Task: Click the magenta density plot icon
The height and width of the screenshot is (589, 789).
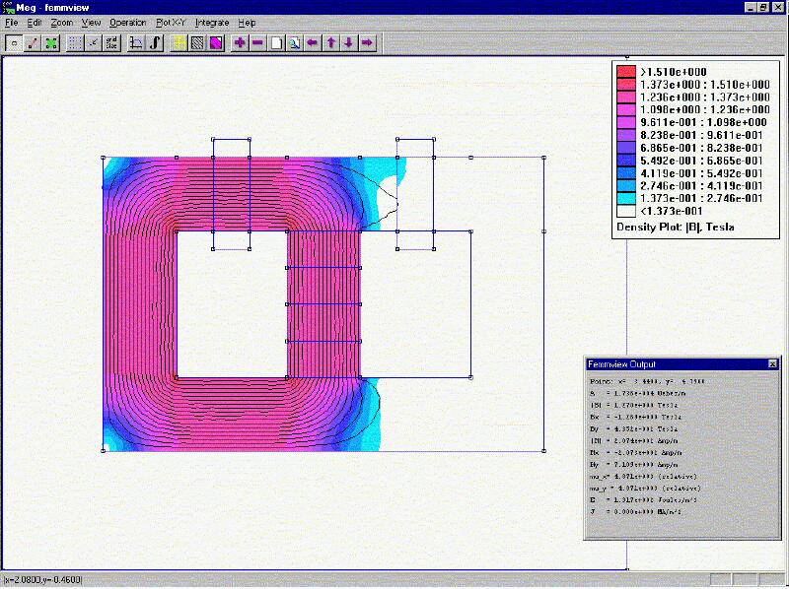Action: point(216,42)
